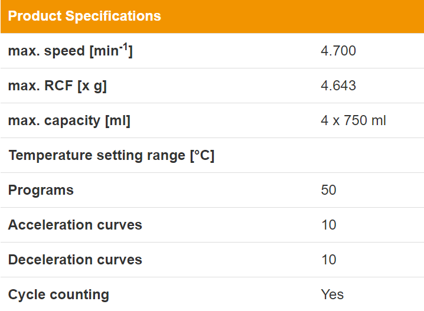Viewport: 424px width, 311px height.
Task: Select the Programs row label
Action: [x=41, y=190]
